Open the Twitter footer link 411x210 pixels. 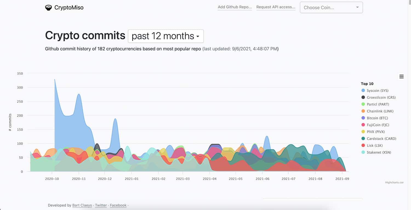(101, 205)
